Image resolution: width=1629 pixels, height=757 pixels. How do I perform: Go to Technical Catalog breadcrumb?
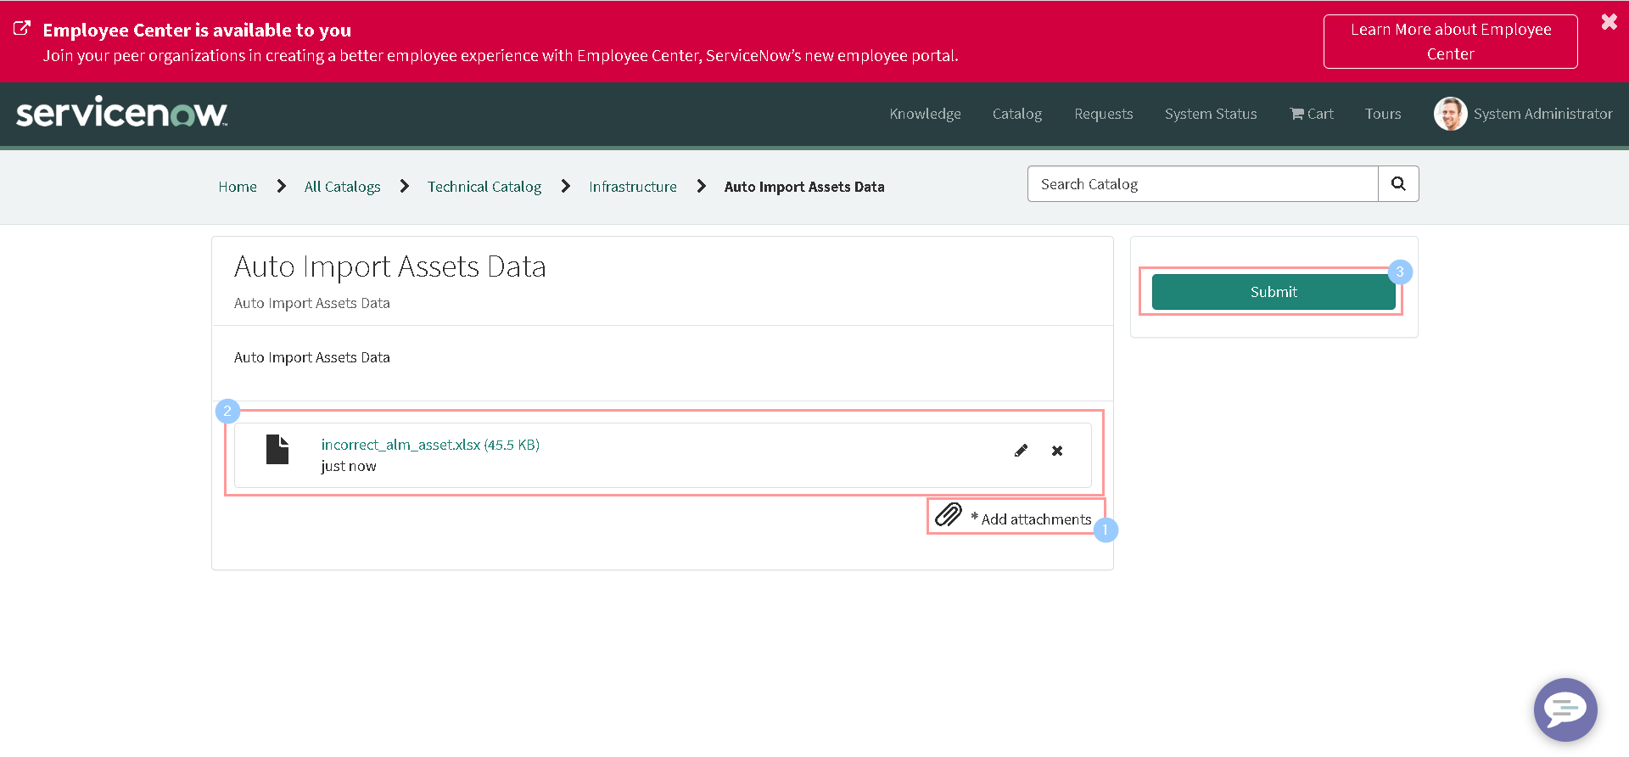click(x=484, y=187)
